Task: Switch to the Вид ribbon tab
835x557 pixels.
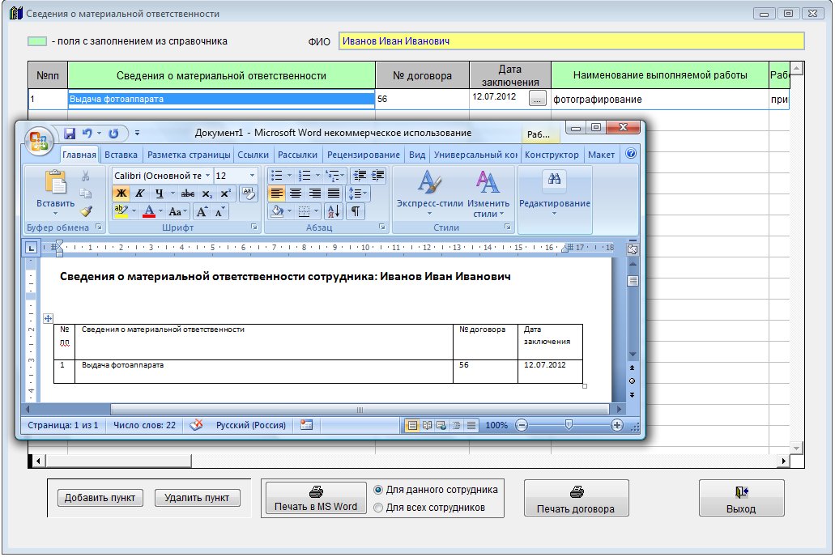Action: tap(417, 155)
